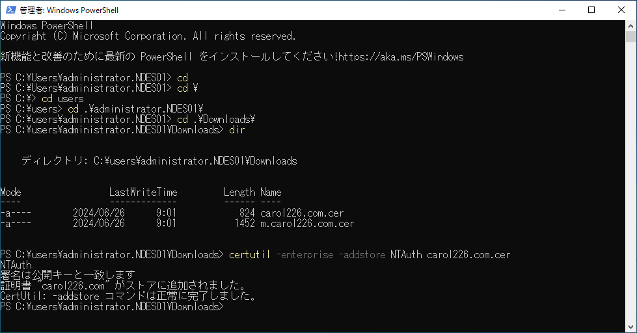Click the '-addstore' parameter in the command line
The image size is (637, 333).
[x=362, y=254]
